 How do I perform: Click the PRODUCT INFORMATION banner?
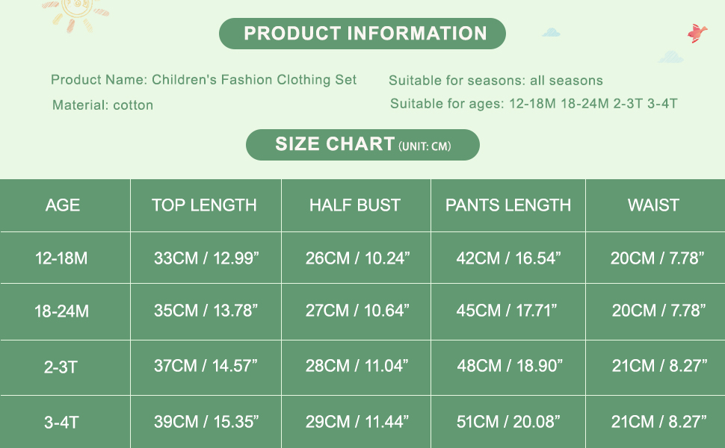tap(362, 34)
